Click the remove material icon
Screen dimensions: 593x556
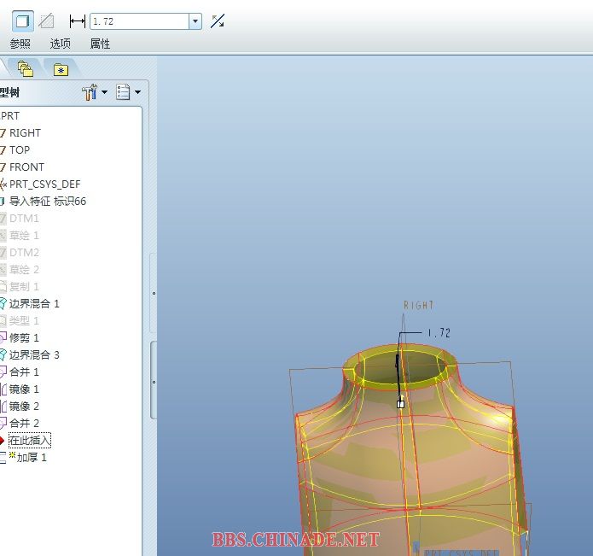[47, 20]
